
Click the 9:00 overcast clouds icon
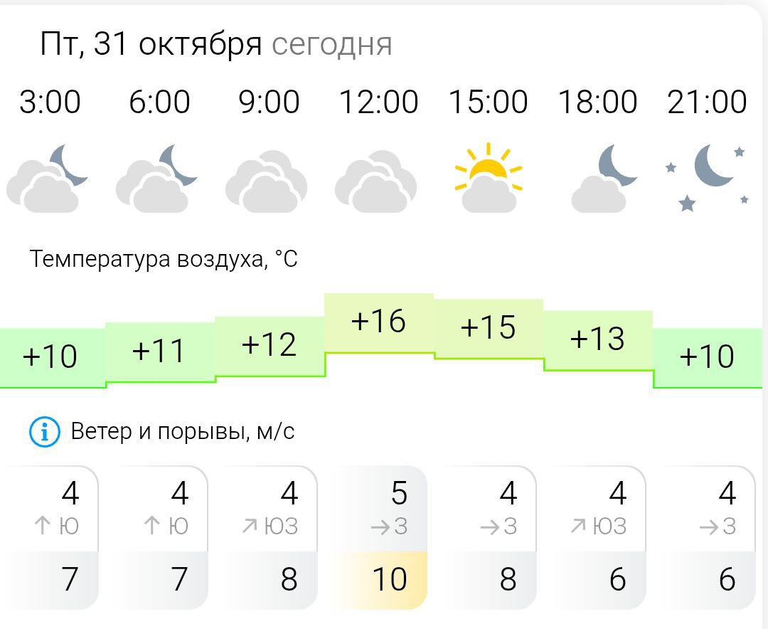[266, 178]
